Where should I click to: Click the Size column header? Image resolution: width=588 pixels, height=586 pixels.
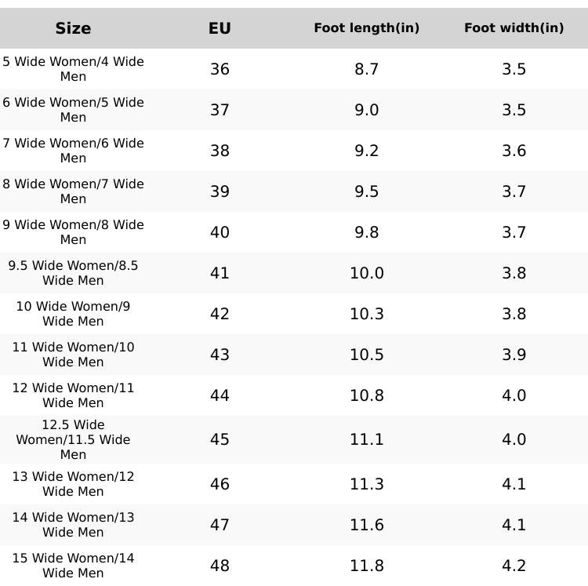coord(73,28)
